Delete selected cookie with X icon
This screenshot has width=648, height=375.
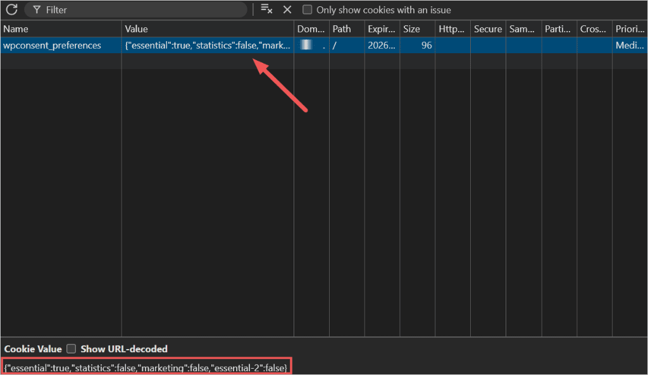click(287, 10)
